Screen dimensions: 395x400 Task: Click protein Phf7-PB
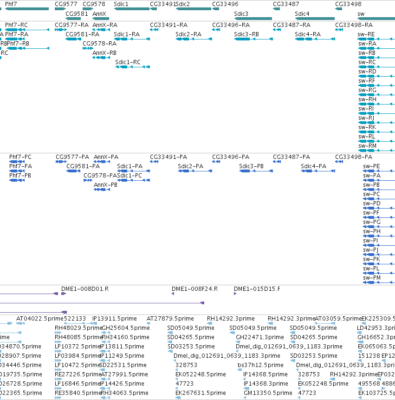point(17,180)
